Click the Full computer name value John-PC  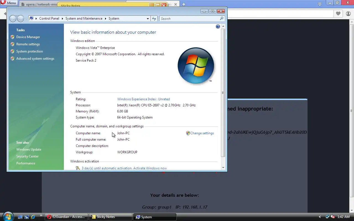123,140
